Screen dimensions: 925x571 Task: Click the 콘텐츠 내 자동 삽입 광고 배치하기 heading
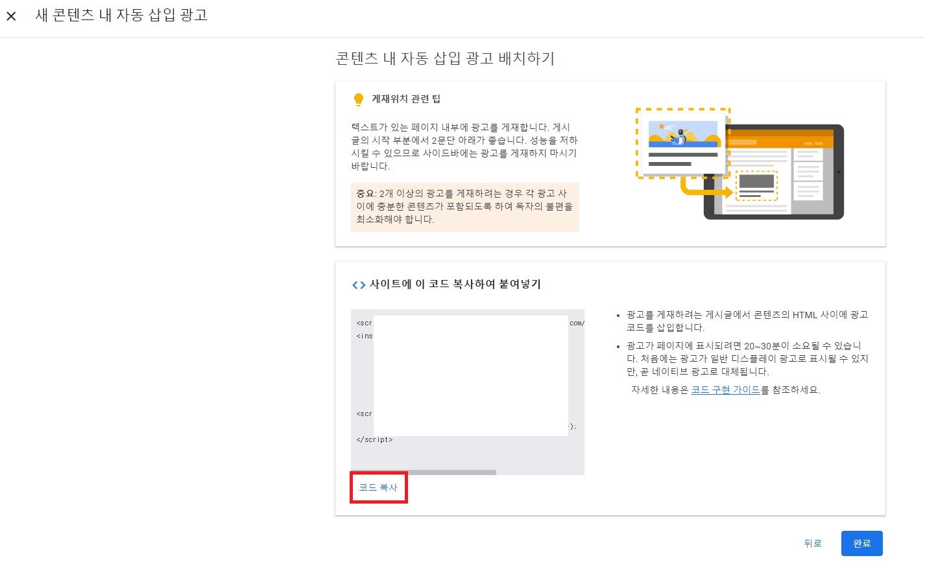coord(445,58)
